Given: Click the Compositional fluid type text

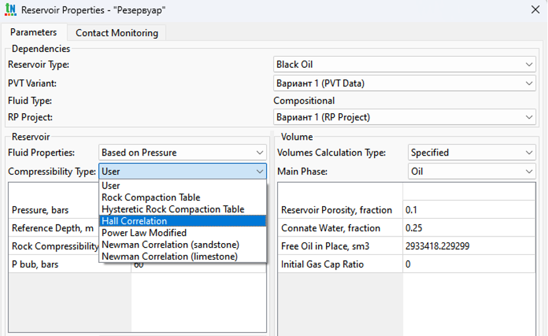Looking at the screenshot, I should (304, 101).
